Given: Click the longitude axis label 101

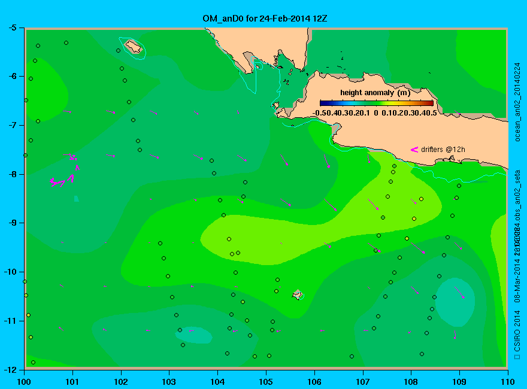Looking at the screenshot, I should (x=72, y=382).
